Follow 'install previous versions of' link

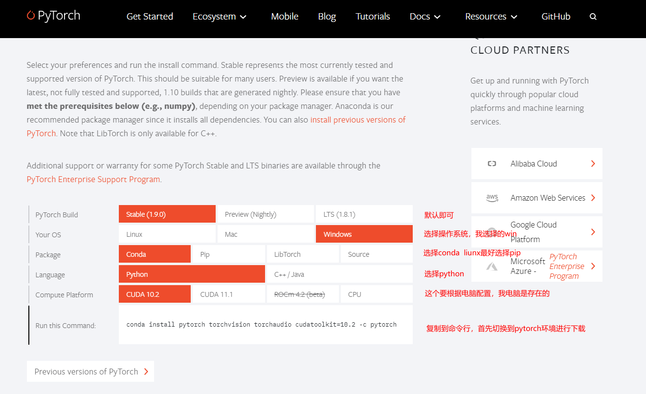358,120
